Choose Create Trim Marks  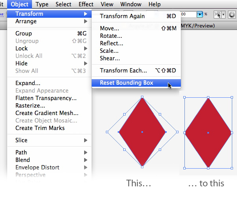(x=49, y=128)
